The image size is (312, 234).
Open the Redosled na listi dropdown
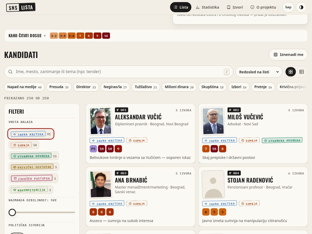[259, 72]
